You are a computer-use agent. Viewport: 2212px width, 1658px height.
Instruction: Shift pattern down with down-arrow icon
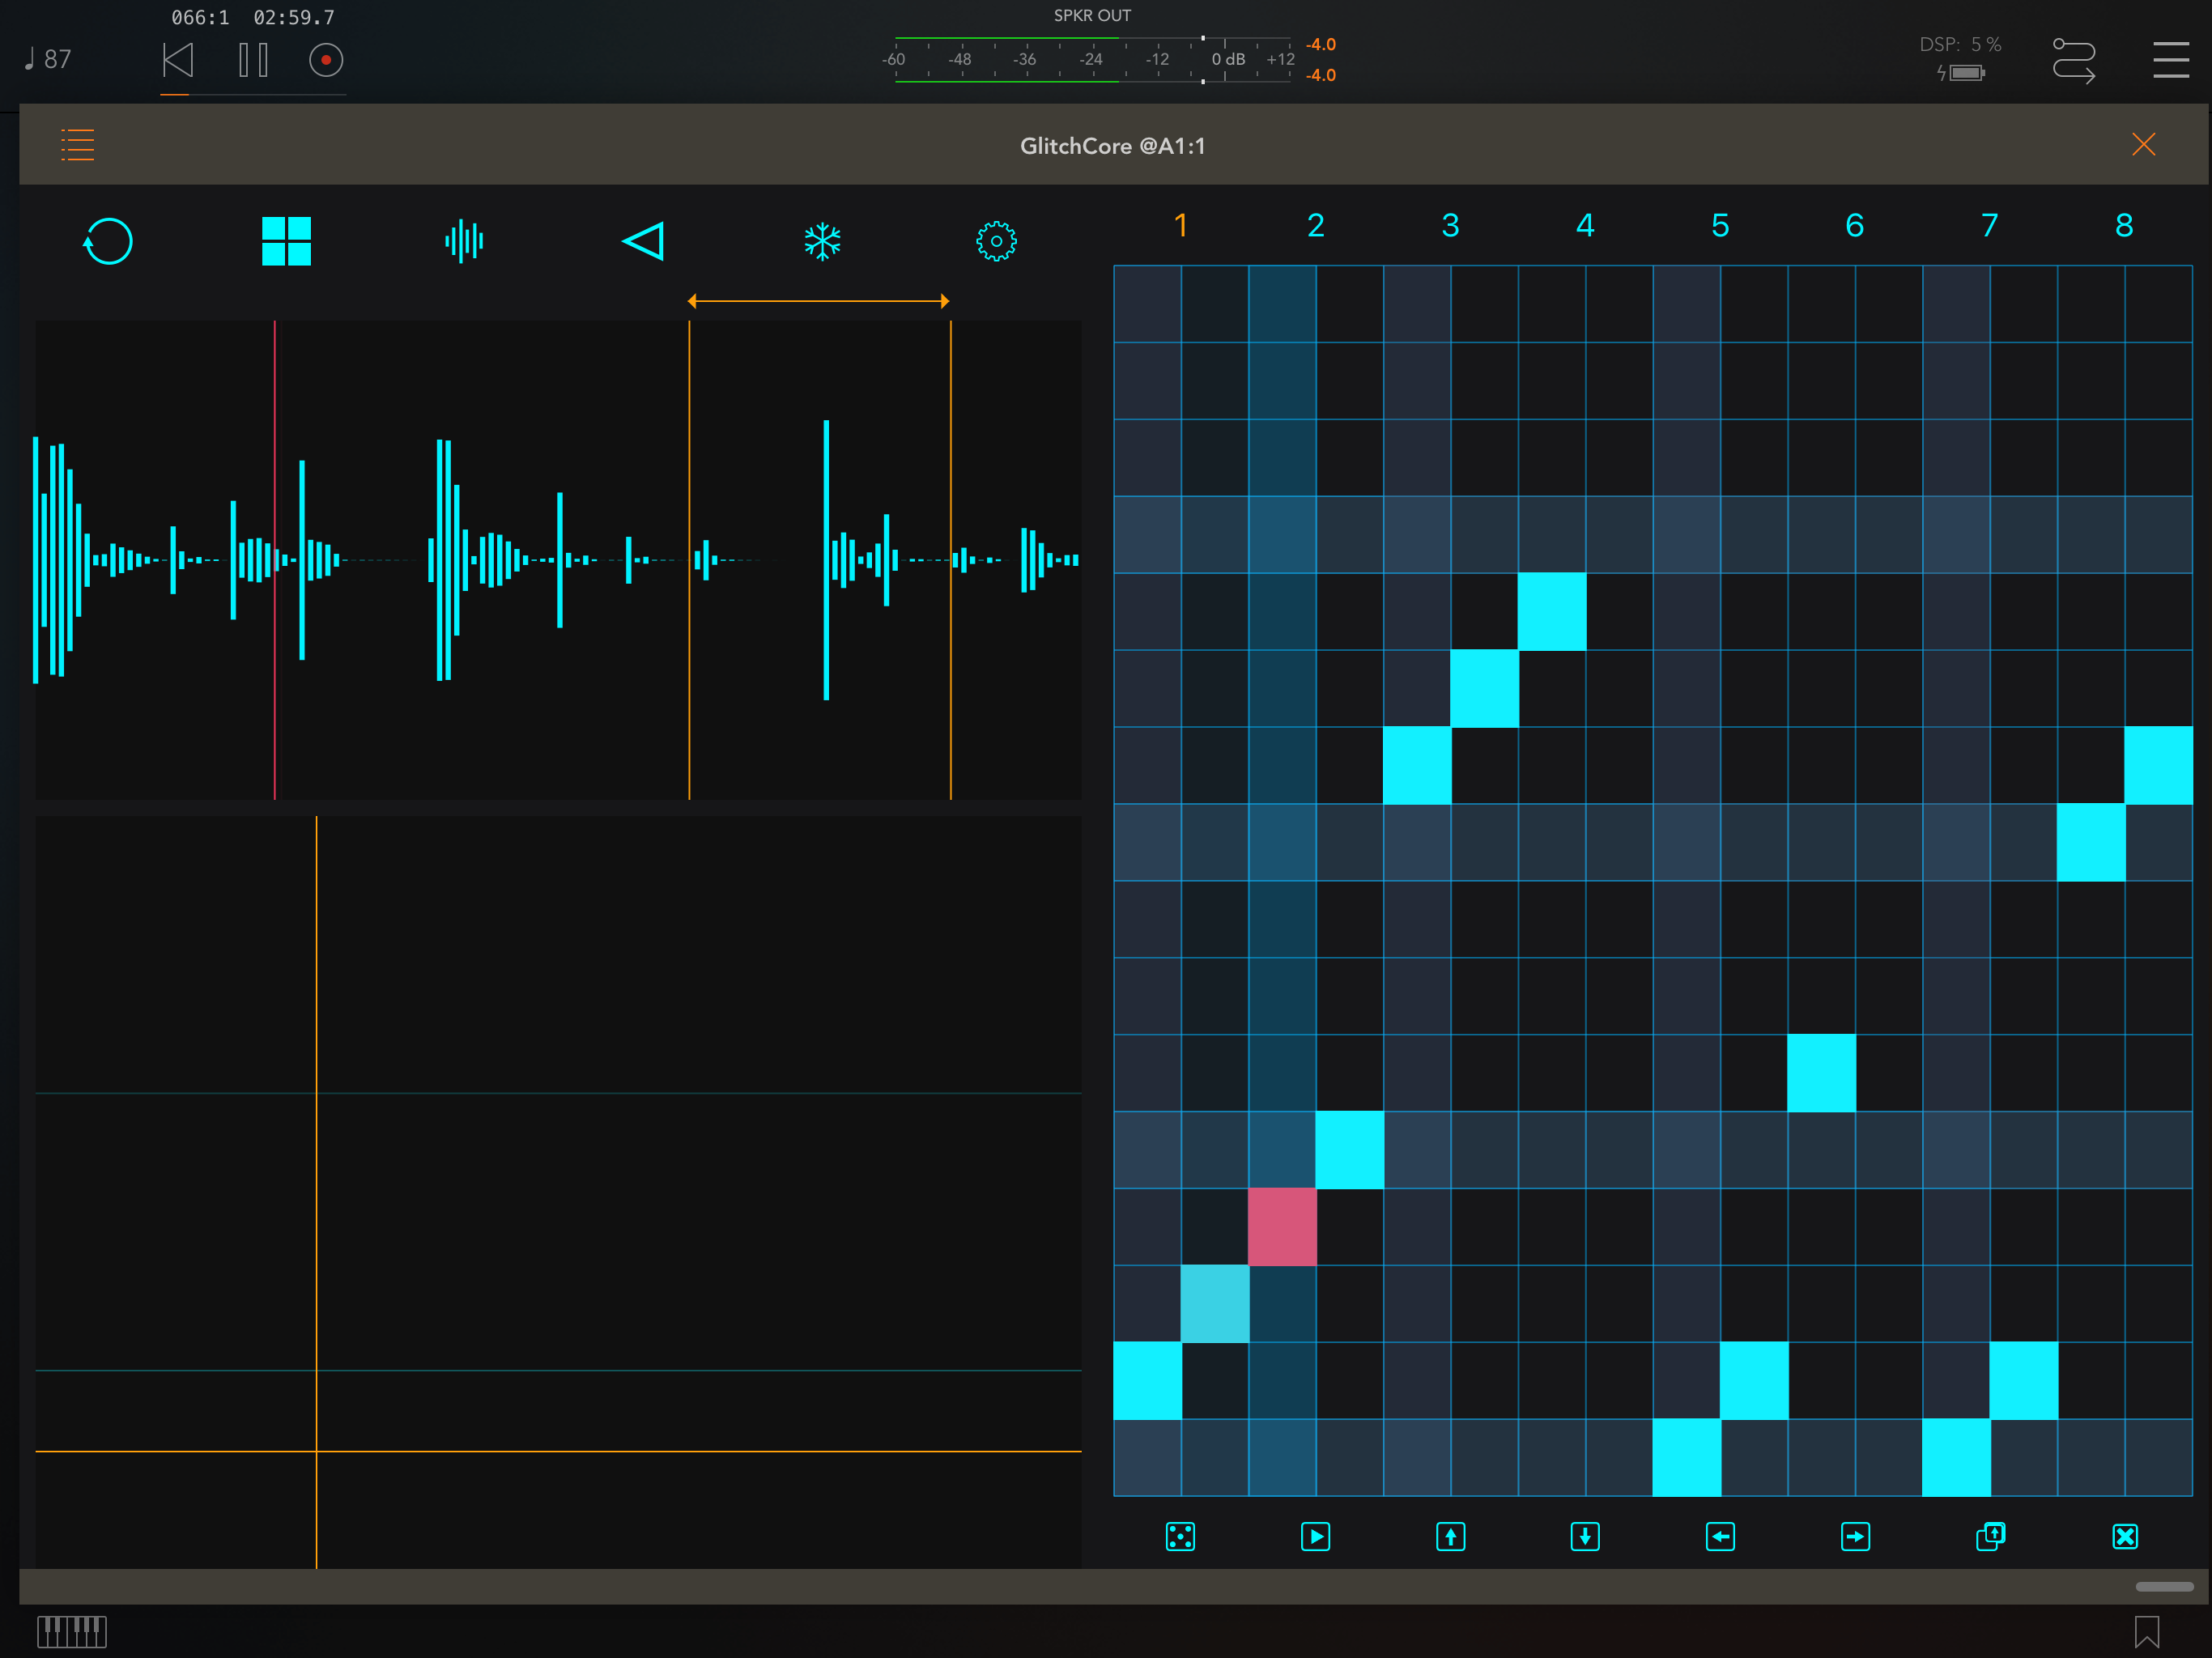[1585, 1536]
